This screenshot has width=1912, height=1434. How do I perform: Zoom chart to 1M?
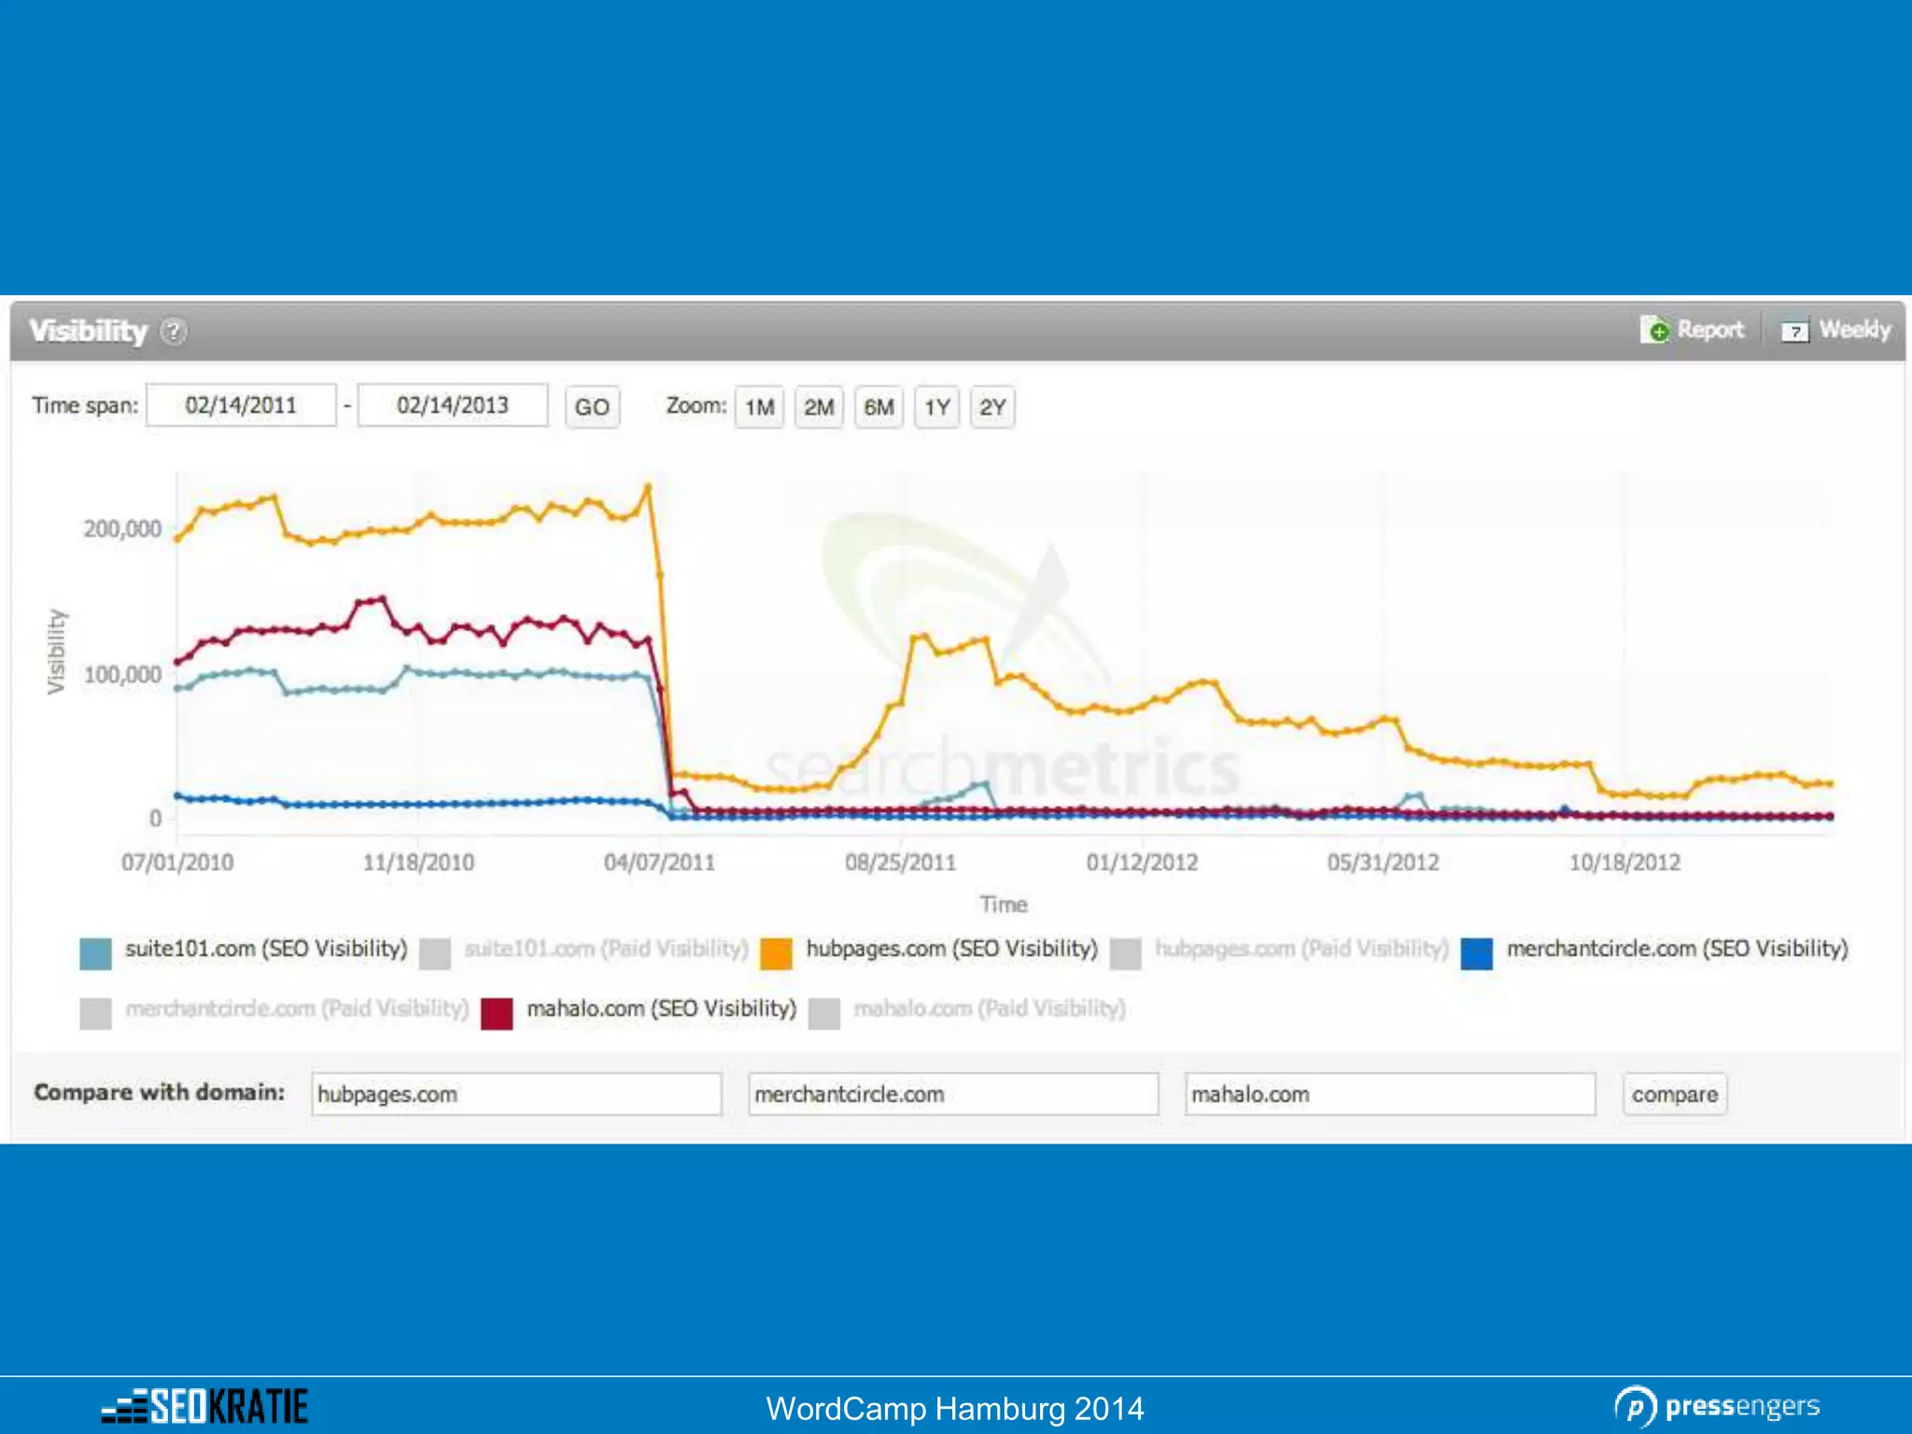pos(759,407)
